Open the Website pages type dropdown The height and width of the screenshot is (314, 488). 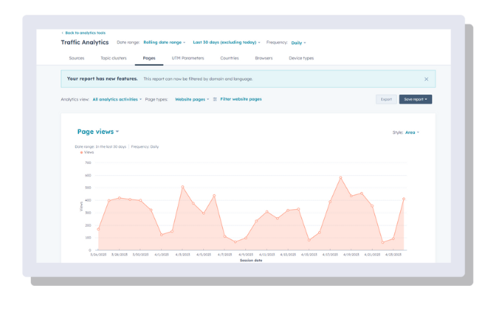point(192,99)
